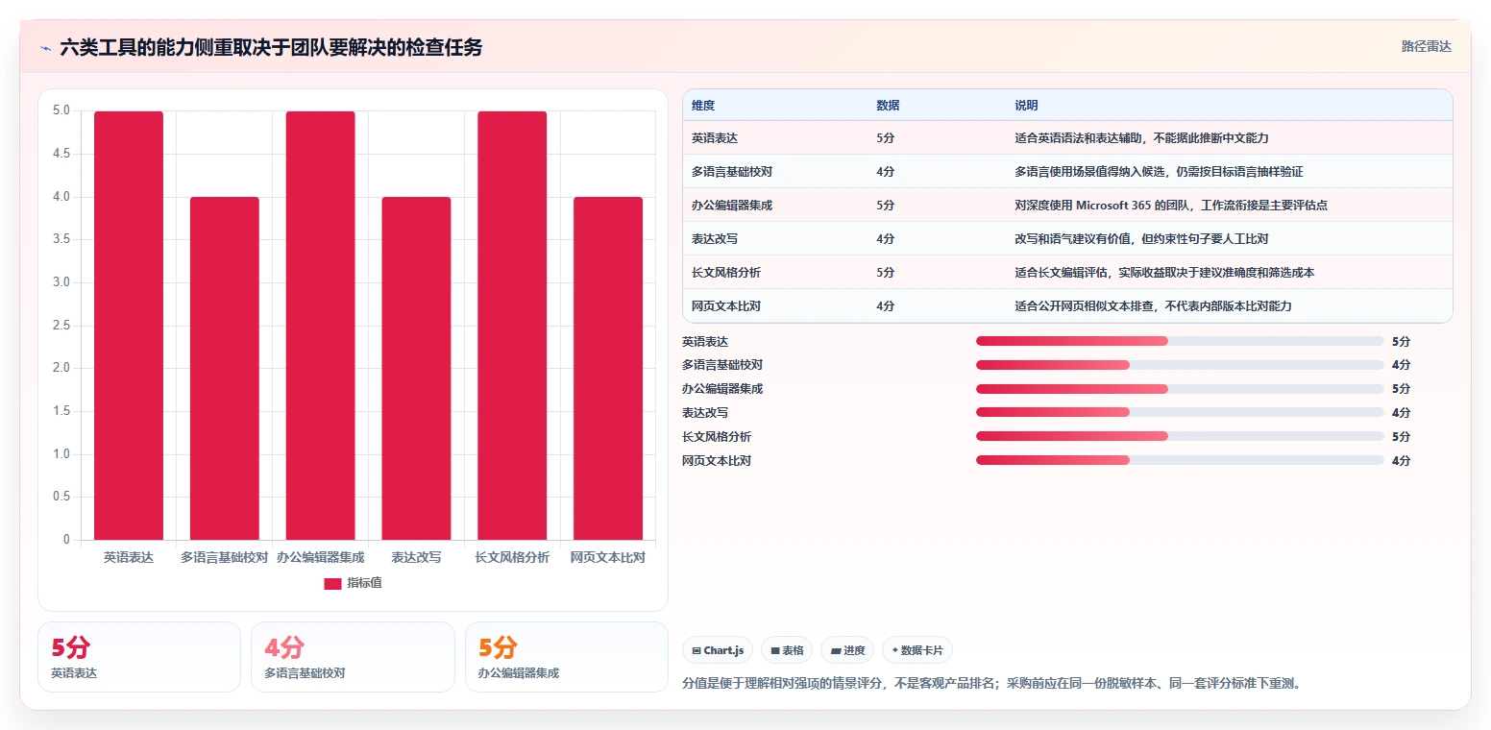Click the 长文风格分析 x-axis label

(512, 557)
